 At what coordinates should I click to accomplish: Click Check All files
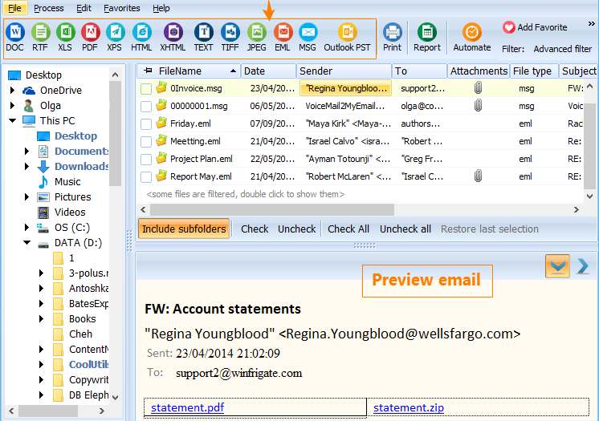coord(348,229)
